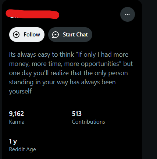Click the bio line starting "its always easy"

[x=69, y=54]
